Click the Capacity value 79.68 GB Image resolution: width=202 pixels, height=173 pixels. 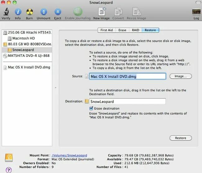[x=149, y=155]
